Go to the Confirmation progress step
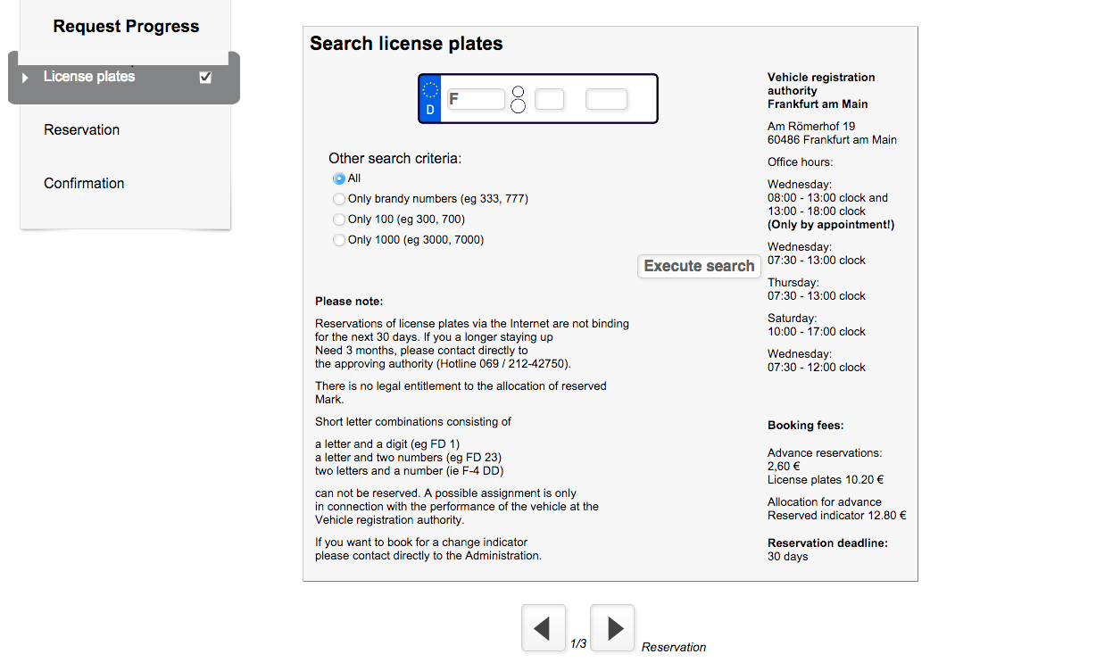This screenshot has height=671, width=1096. [x=84, y=184]
